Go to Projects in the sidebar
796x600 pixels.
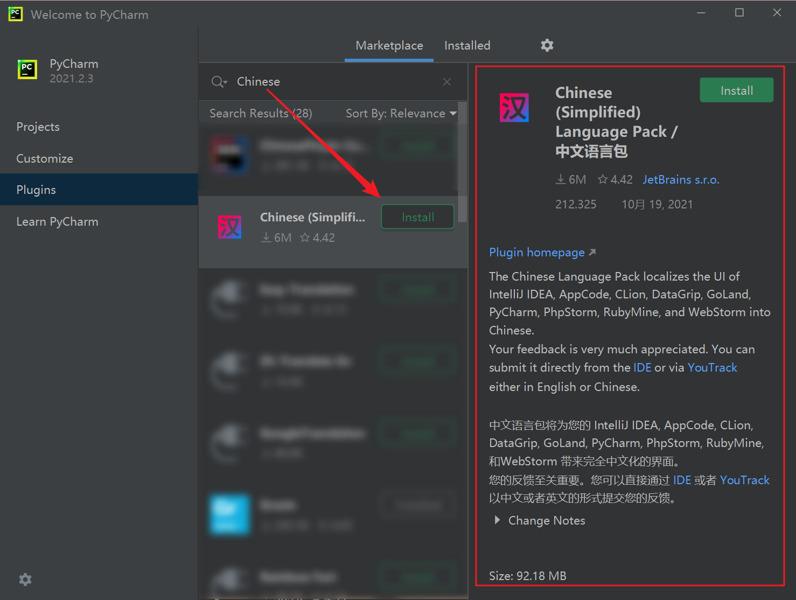(38, 127)
